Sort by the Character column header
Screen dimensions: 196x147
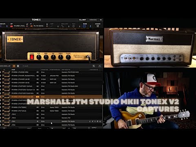click(x=45, y=70)
